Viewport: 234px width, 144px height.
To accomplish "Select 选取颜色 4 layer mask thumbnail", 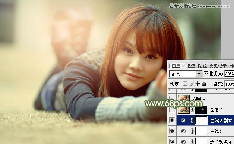I will (201, 141).
